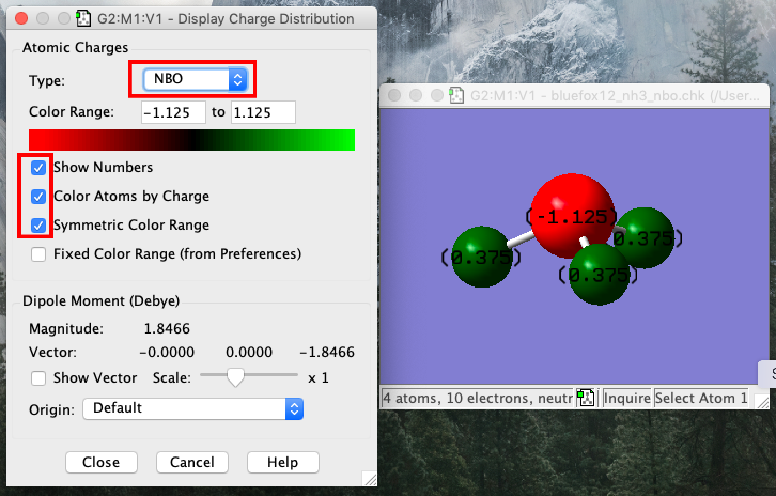Open Help for the charge distribution dialog
This screenshot has height=496, width=776.
pyautogui.click(x=283, y=462)
